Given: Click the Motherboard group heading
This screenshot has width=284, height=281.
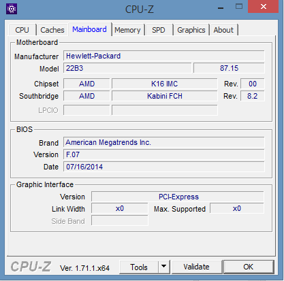Looking at the screenshot, I should pos(37,42).
